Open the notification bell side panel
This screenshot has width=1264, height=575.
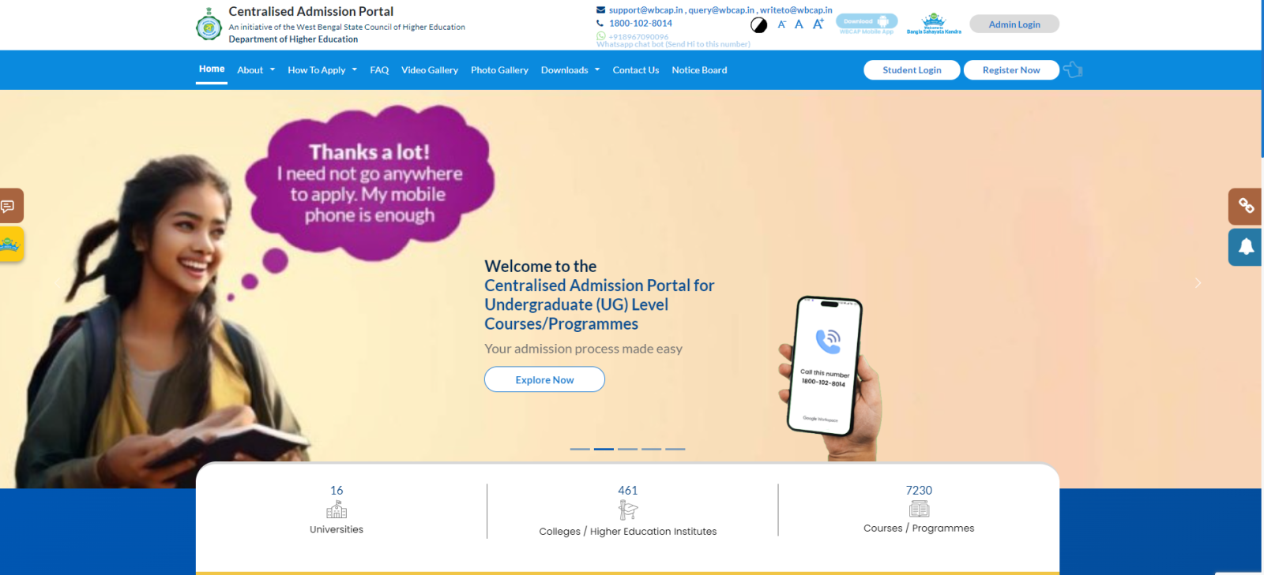[x=1246, y=247]
